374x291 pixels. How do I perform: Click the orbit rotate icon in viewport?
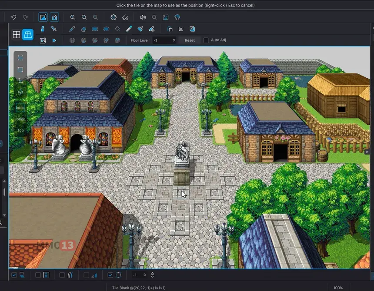pyautogui.click(x=20, y=92)
